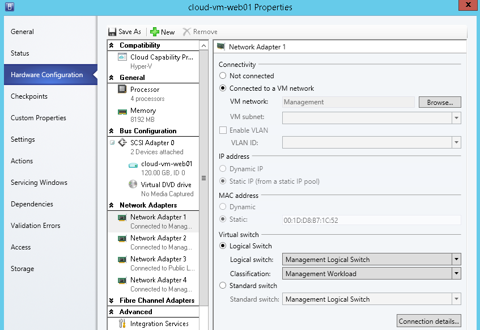Open Connection details dialog

(x=429, y=321)
